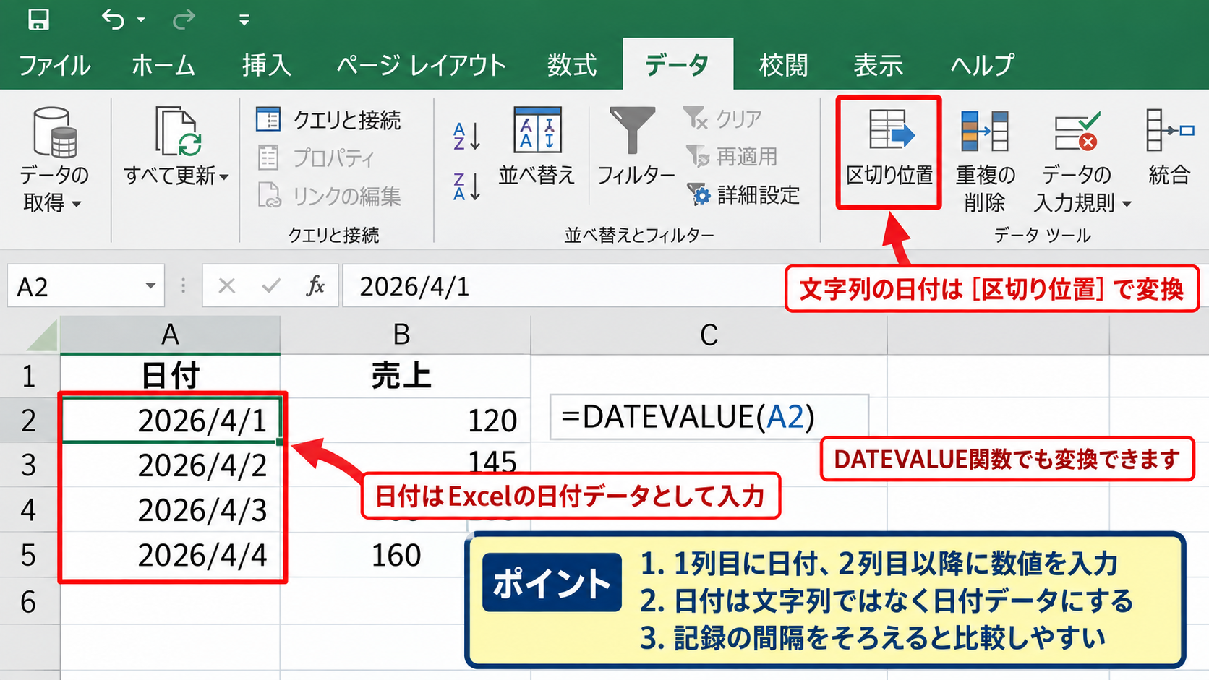Click the Save icon in the quick access toolbar
Screen dimensions: 1209x680
tap(38, 20)
